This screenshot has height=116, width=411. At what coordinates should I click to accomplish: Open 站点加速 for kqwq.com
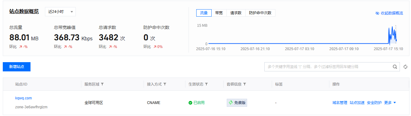click(357, 103)
